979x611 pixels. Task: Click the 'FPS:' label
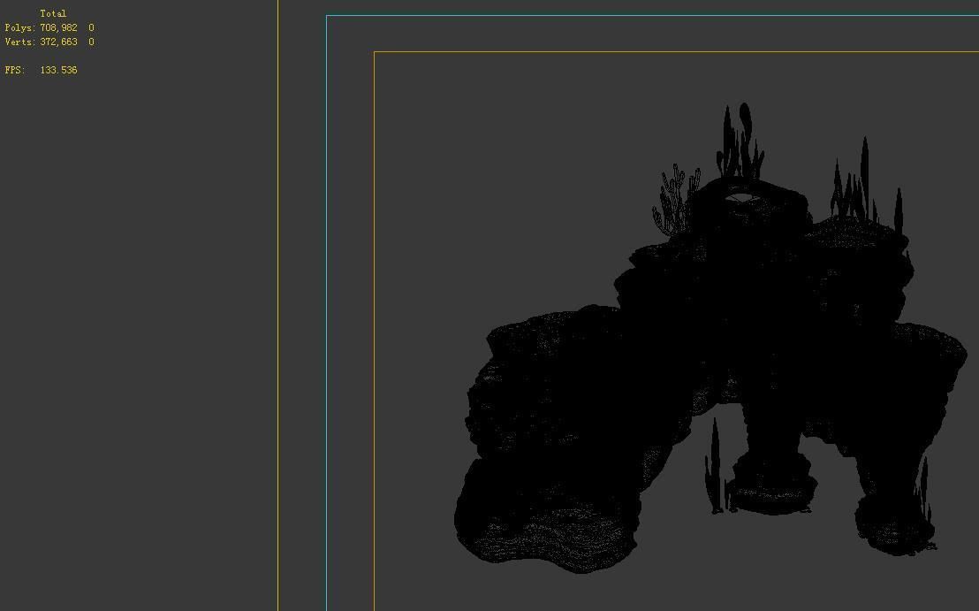point(15,70)
